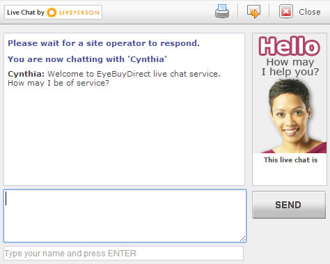Email the transcript via the envelope arrow icon

[x=253, y=12]
